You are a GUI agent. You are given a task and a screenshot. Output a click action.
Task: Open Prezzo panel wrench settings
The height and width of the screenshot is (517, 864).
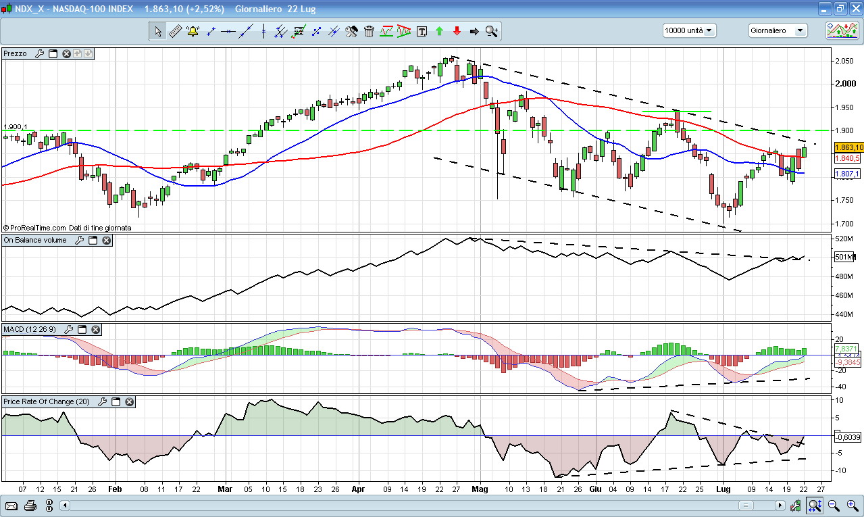[39, 53]
